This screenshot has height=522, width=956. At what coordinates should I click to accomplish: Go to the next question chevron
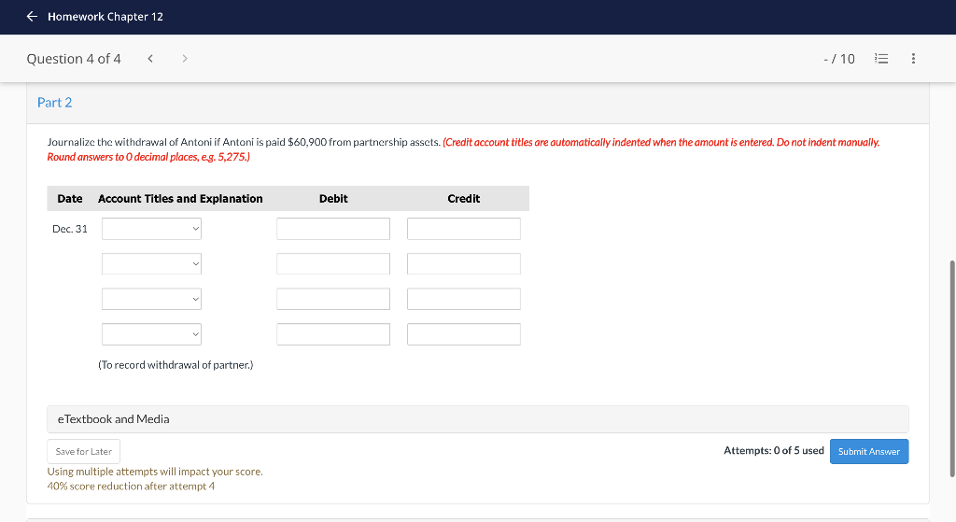[x=185, y=59]
